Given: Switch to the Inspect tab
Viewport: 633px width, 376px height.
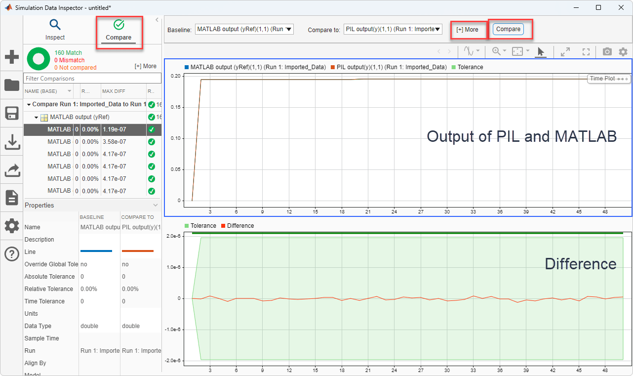Looking at the screenshot, I should [x=55, y=30].
